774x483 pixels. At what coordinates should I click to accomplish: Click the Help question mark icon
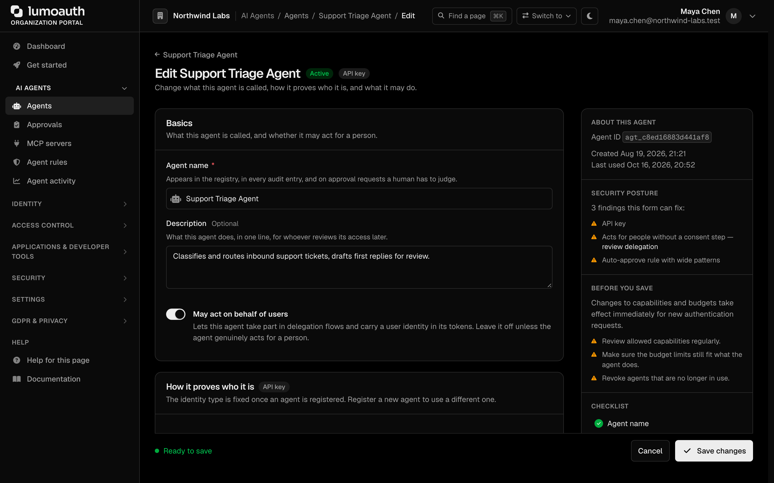(x=17, y=360)
